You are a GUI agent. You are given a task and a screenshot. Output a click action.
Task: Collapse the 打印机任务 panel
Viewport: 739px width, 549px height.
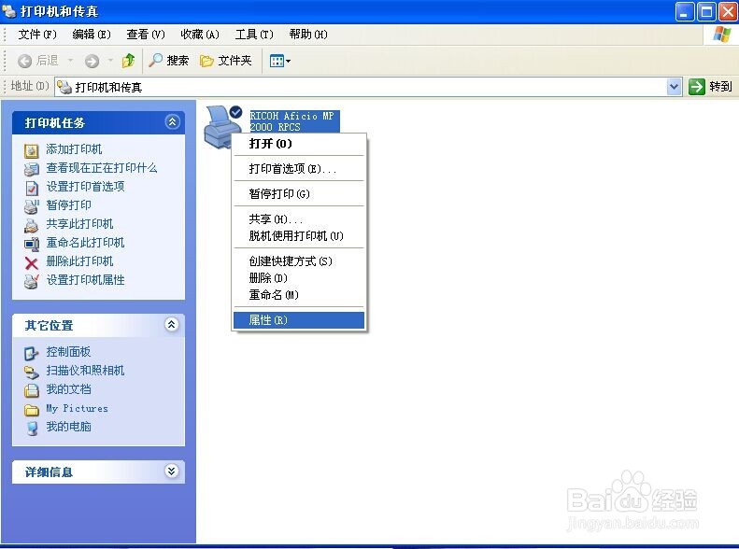click(172, 122)
